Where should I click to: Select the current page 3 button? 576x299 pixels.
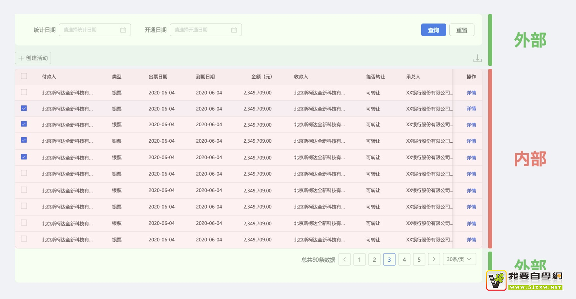click(389, 259)
